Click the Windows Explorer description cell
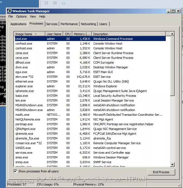 105,86
